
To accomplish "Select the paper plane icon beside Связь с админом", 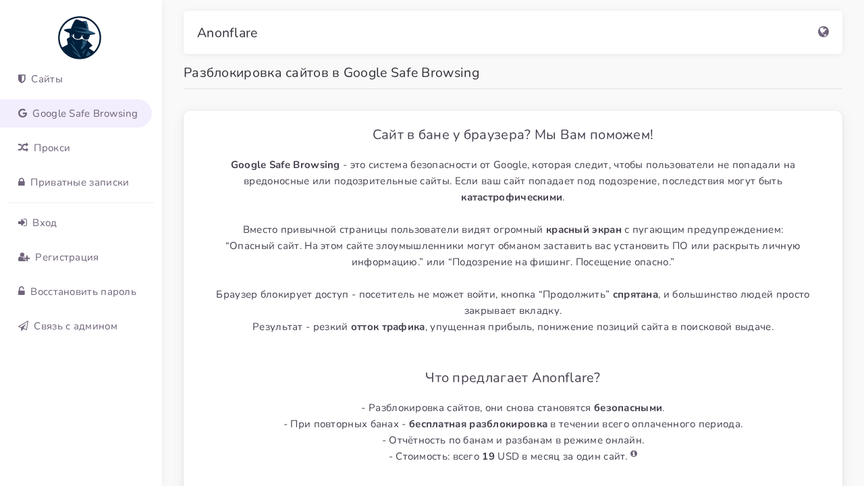I will click(x=22, y=326).
